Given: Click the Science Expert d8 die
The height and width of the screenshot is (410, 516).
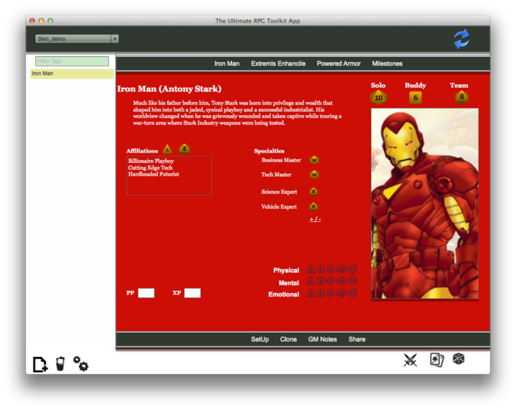Looking at the screenshot, I should tap(313, 191).
